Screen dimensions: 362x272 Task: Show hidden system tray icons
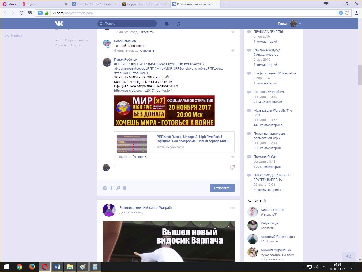click(303, 267)
